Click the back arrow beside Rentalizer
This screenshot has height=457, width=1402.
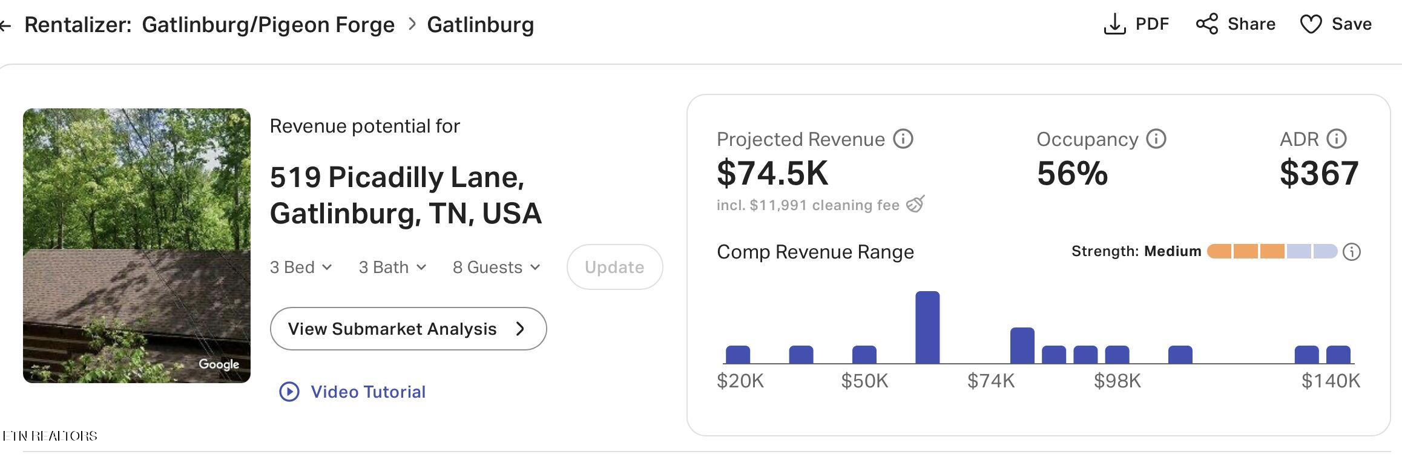[5, 25]
